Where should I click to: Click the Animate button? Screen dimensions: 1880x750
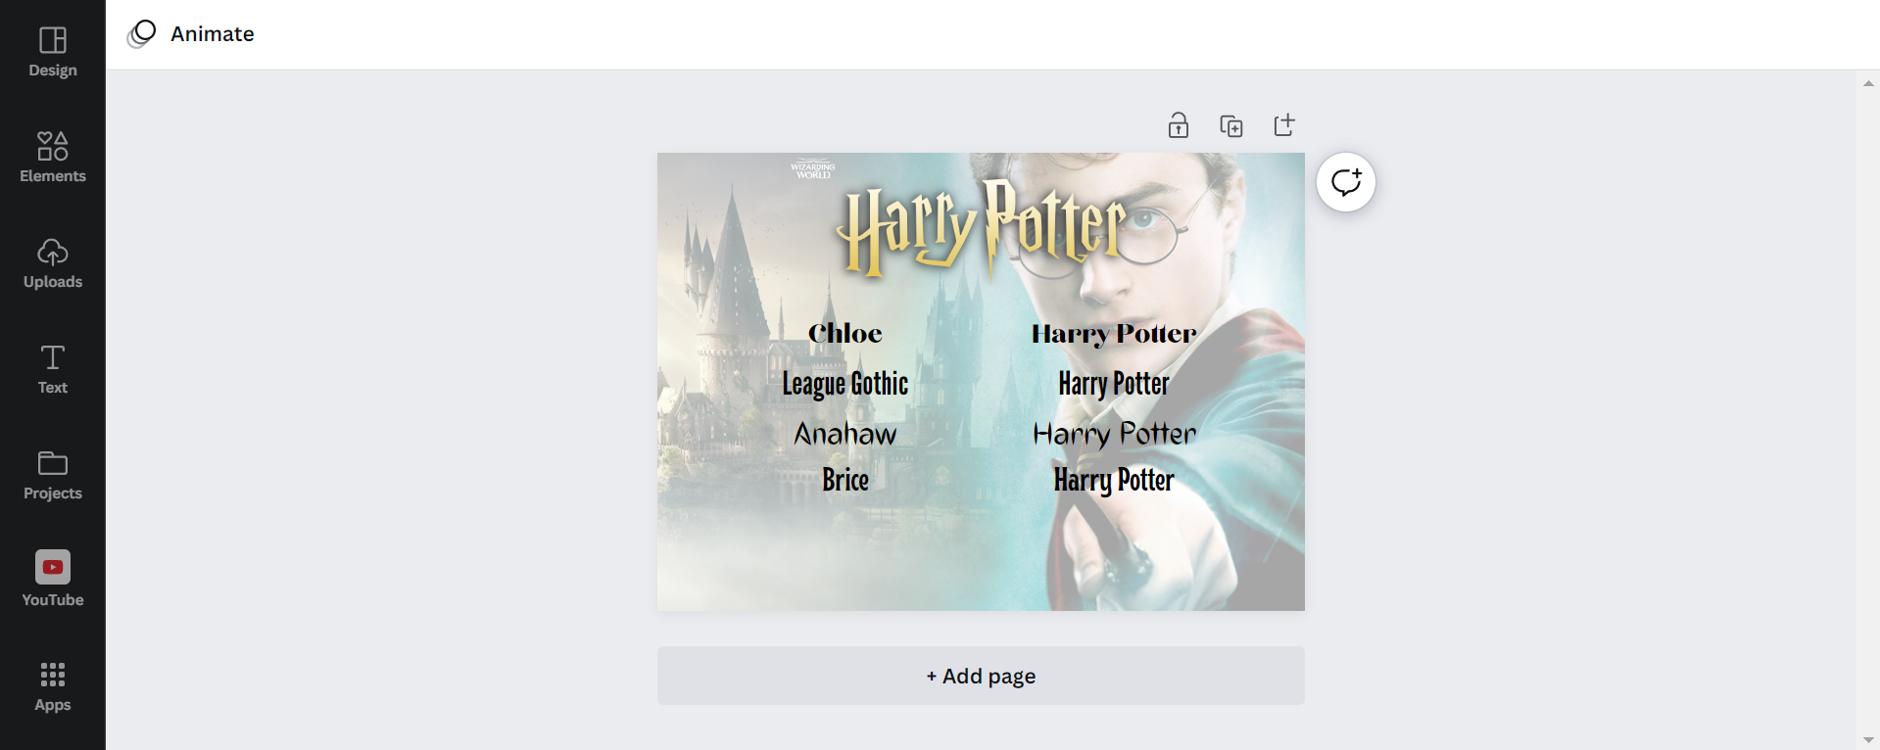[191, 34]
